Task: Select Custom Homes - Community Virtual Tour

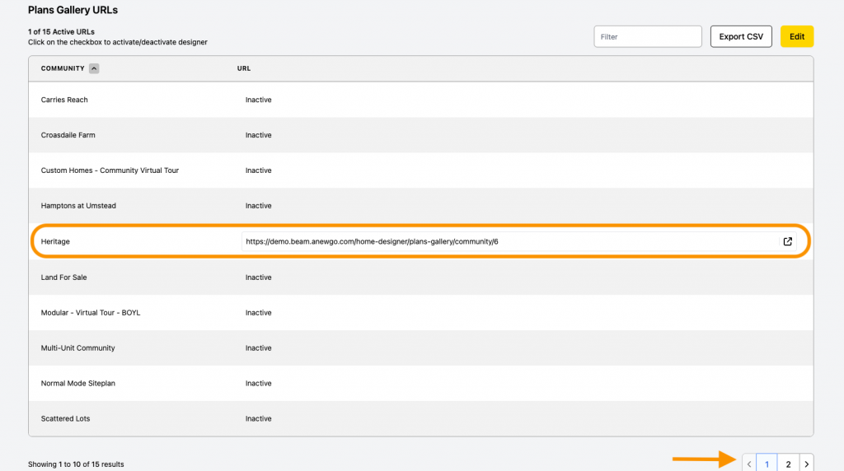Action: (x=110, y=170)
